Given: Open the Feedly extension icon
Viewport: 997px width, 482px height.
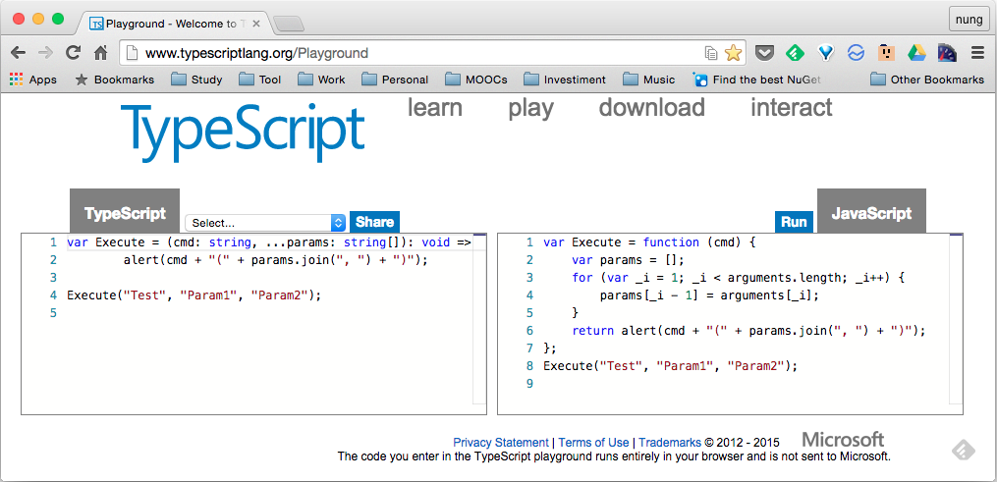Looking at the screenshot, I should point(795,53).
